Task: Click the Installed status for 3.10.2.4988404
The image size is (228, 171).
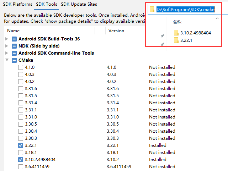Action: [x=158, y=160]
